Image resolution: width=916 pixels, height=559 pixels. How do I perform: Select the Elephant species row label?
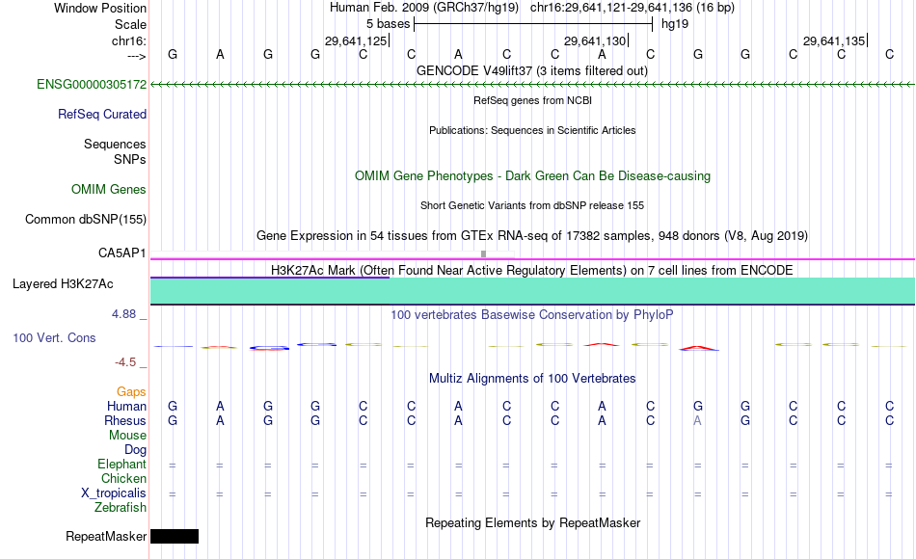[121, 465]
